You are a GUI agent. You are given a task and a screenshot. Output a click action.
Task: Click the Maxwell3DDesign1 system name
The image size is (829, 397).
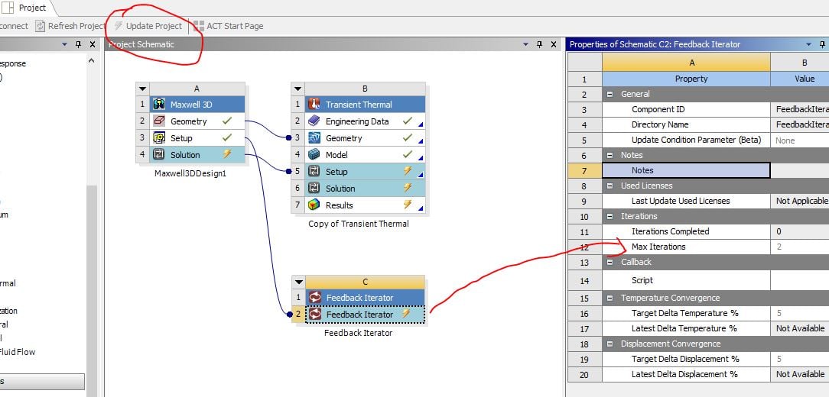coord(190,173)
